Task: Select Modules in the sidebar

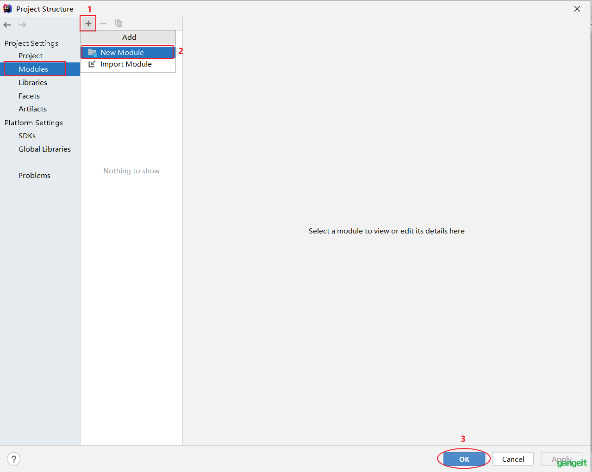Action: pyautogui.click(x=40, y=69)
